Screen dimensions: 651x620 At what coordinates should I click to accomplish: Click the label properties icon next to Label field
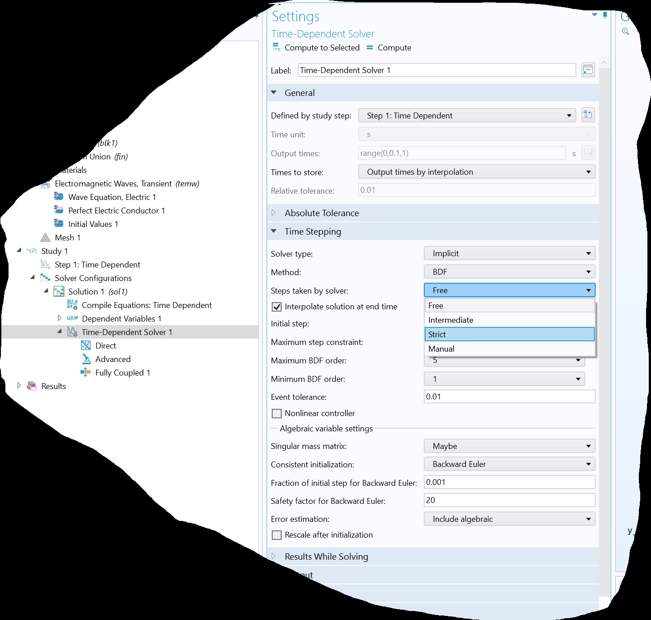tap(588, 70)
